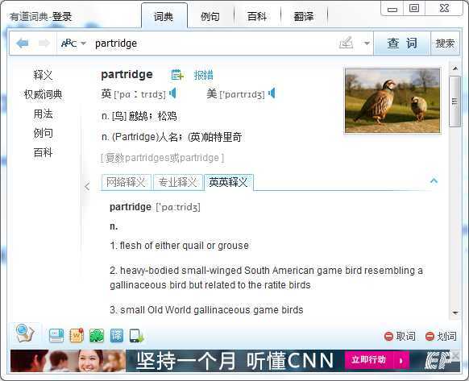Expand the search history dropdown arrow

click(367, 43)
